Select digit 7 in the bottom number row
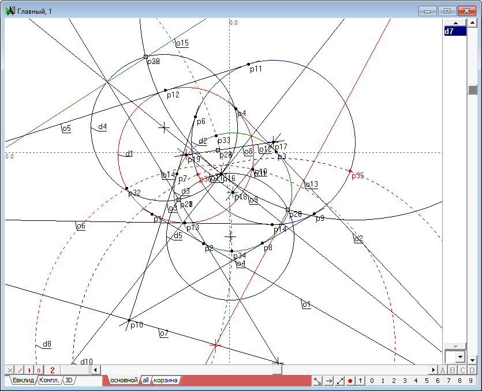482x391 pixels. coord(449,381)
